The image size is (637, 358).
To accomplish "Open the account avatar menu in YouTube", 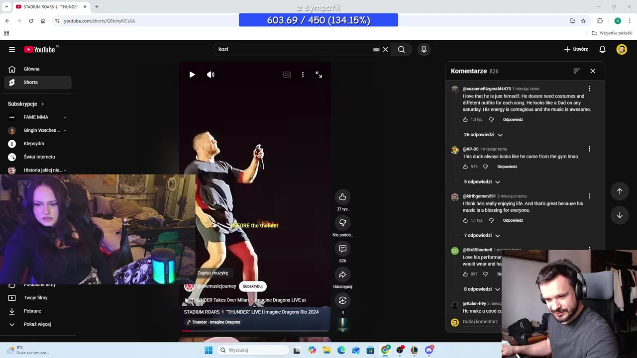I will pyautogui.click(x=622, y=49).
